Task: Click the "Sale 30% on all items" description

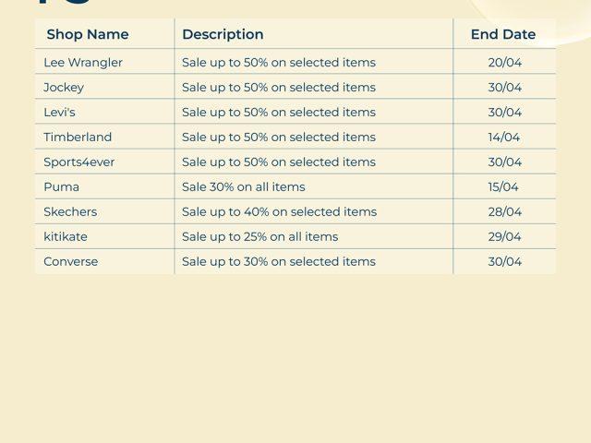Action: [x=244, y=187]
